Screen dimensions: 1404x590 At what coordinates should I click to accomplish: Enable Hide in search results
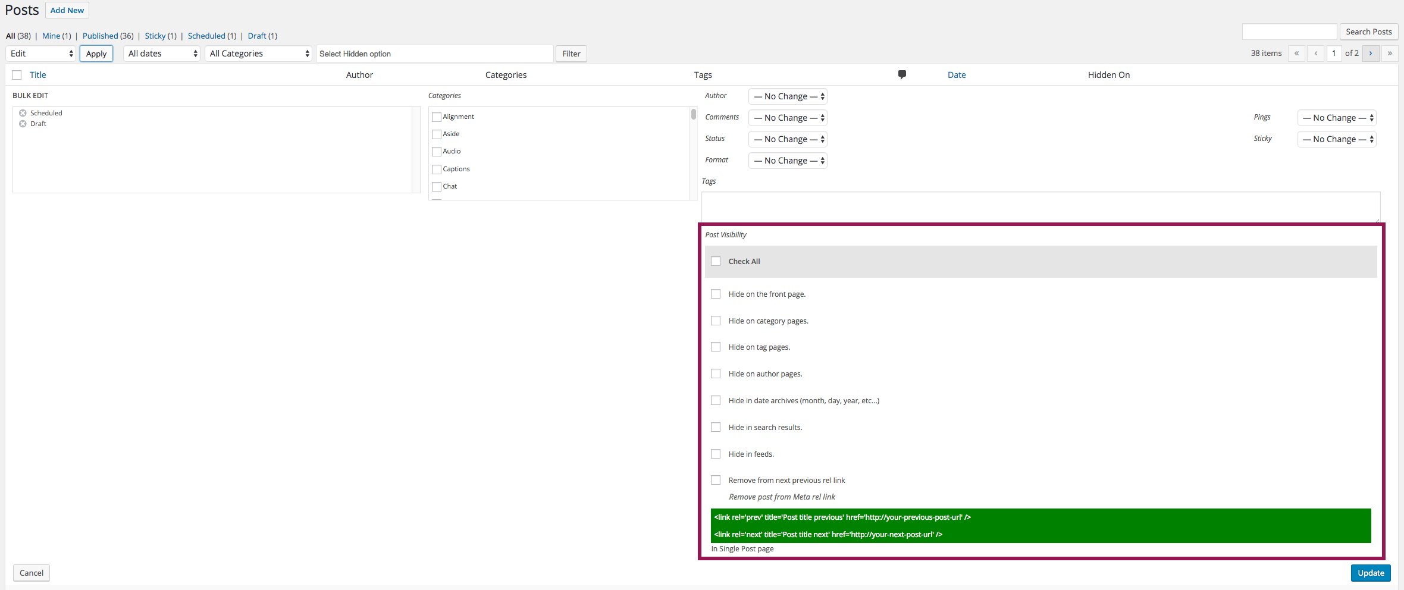click(716, 427)
